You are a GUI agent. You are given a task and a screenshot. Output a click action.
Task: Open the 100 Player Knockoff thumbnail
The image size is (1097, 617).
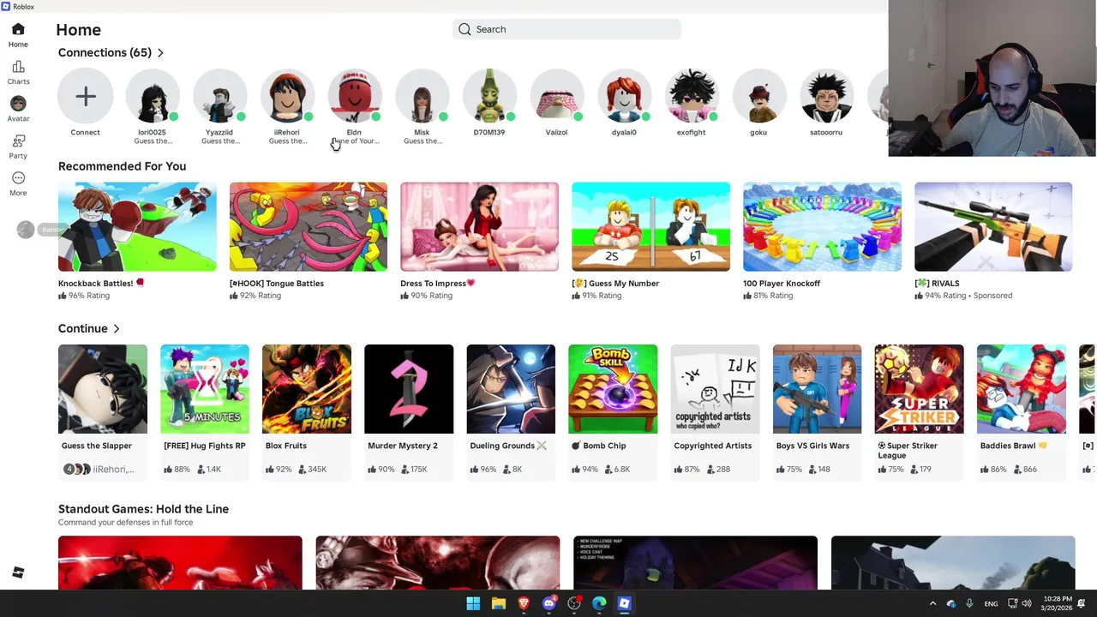822,226
